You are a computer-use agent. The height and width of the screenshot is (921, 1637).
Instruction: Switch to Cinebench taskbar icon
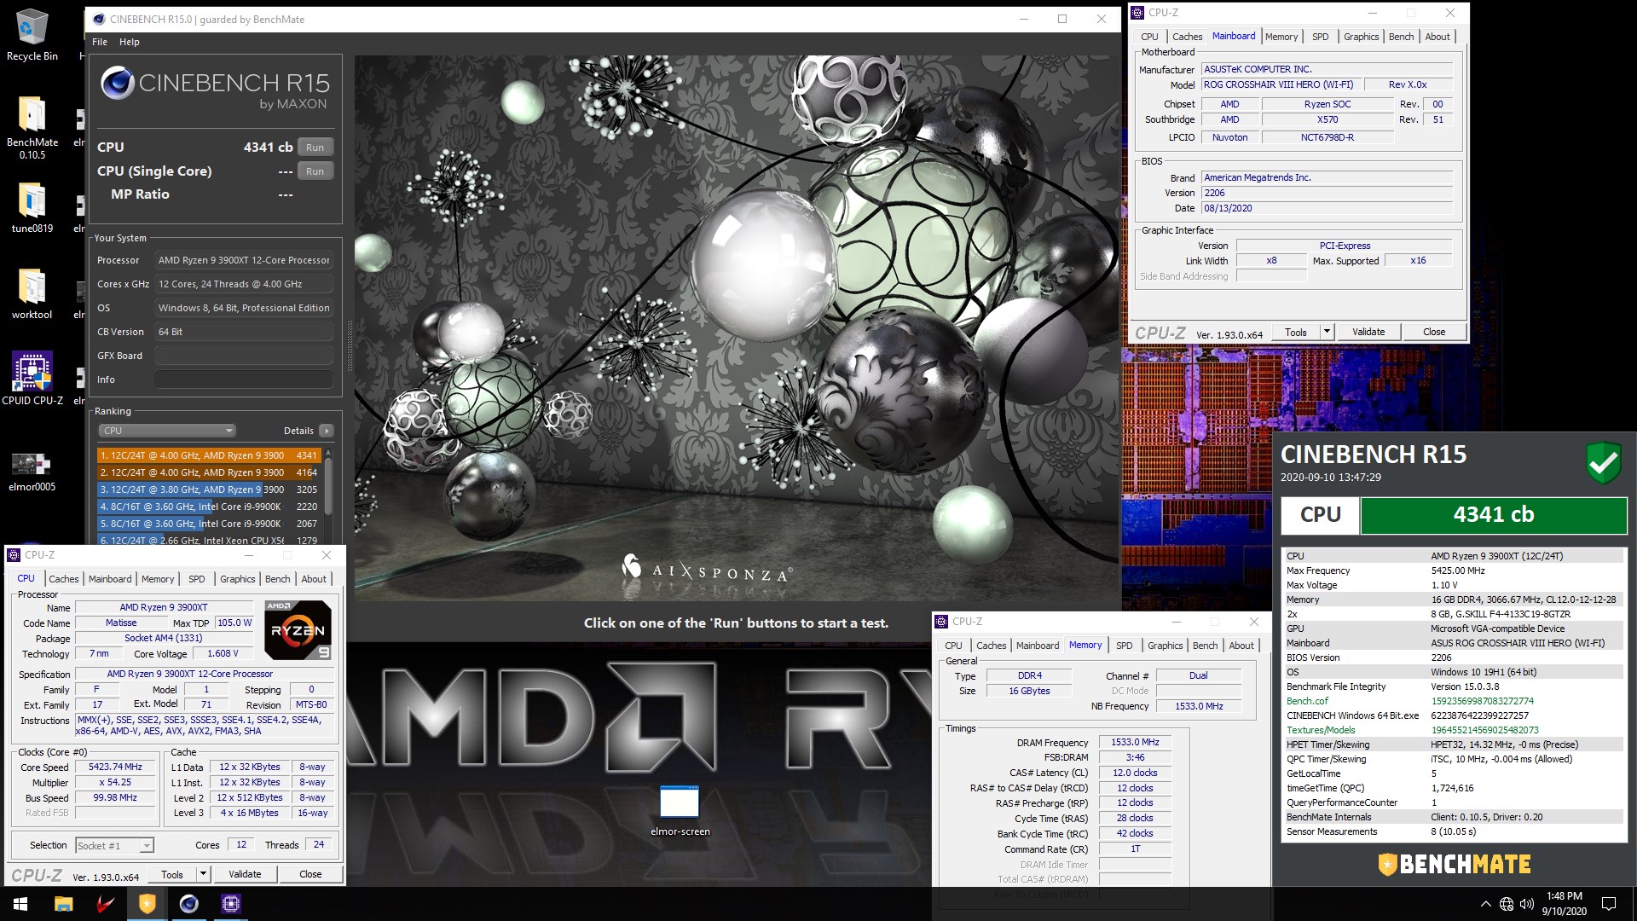click(x=188, y=903)
